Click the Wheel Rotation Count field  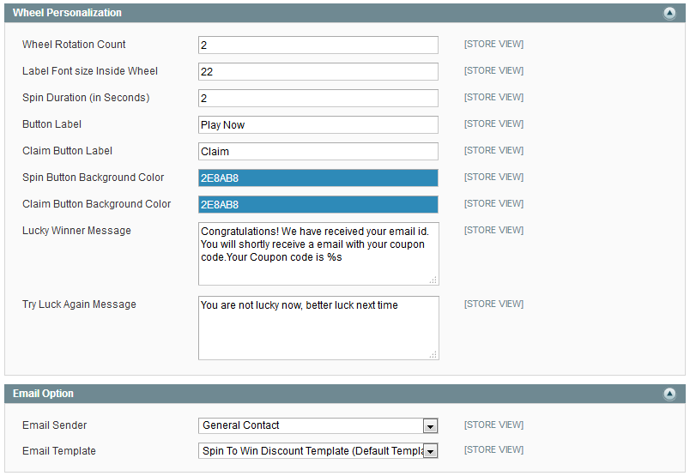[x=318, y=45]
